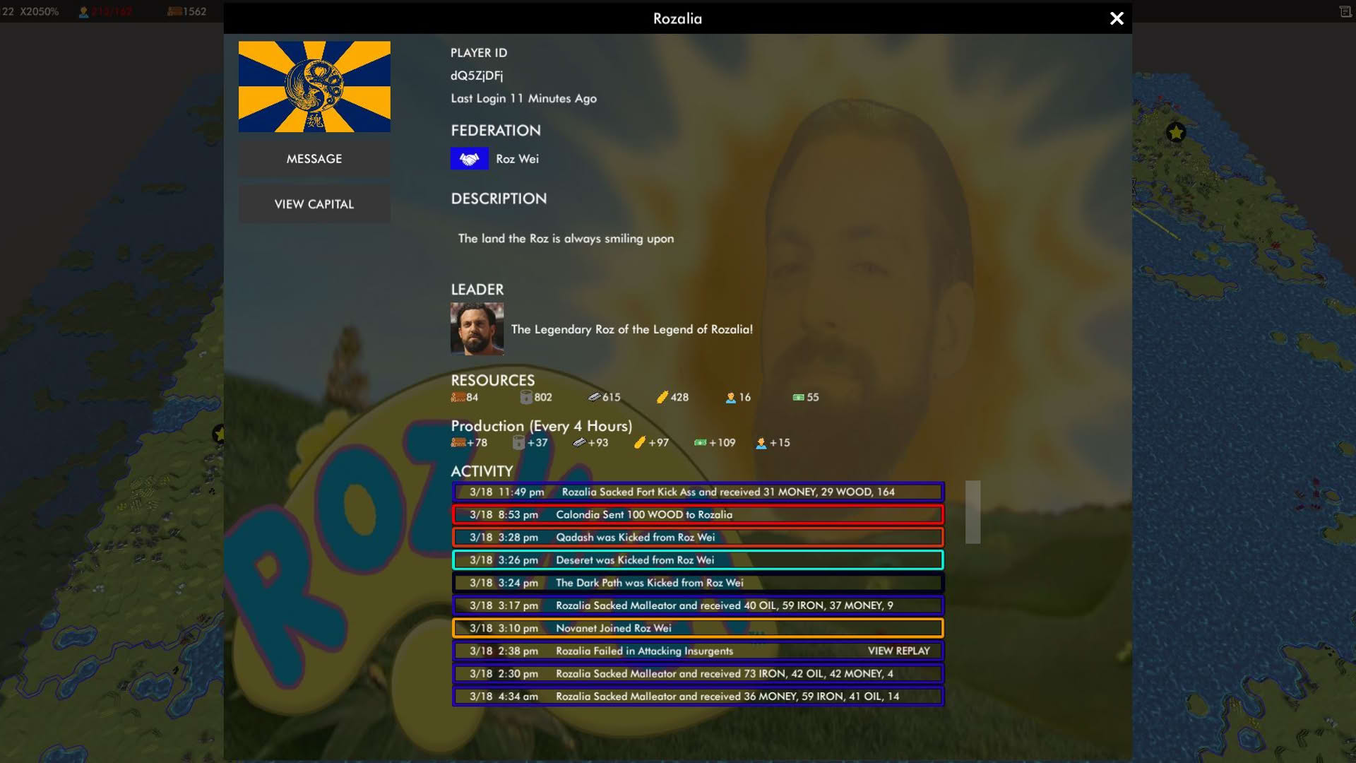Click the wood production icon +78
This screenshot has width=1356, height=763.
point(458,442)
